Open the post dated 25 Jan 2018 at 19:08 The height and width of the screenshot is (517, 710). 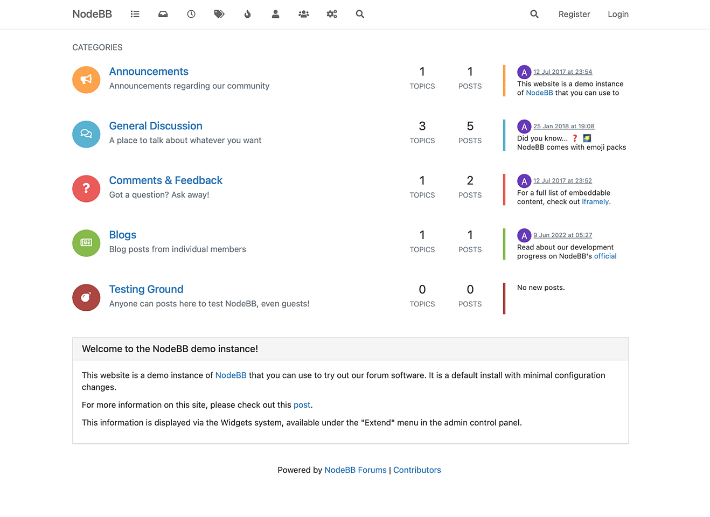(x=563, y=126)
